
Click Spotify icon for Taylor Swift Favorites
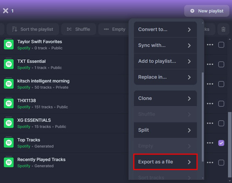[9, 44]
